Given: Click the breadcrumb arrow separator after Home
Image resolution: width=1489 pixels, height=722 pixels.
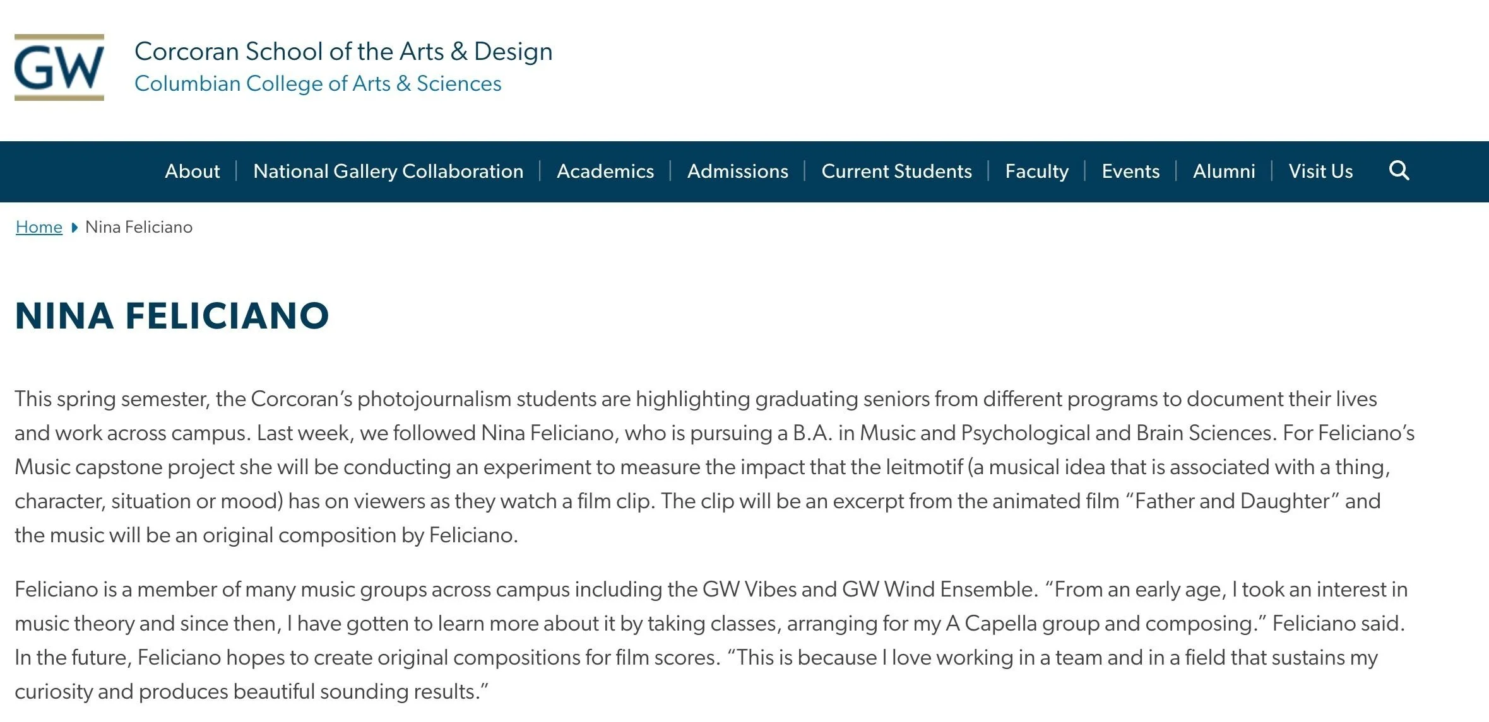Looking at the screenshot, I should pos(74,228).
